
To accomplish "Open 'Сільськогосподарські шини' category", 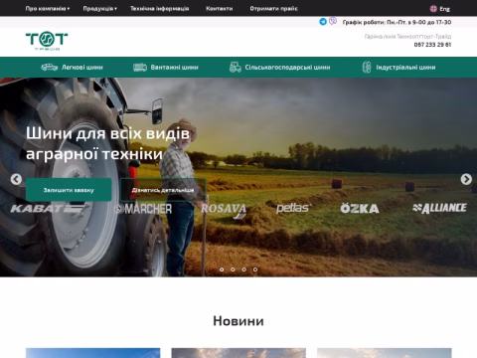I will tap(287, 68).
